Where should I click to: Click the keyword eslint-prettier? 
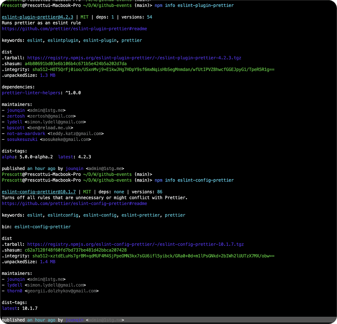(141, 215)
